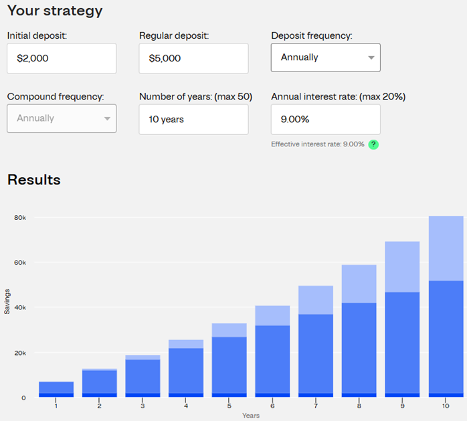This screenshot has height=421, width=467.
Task: Click the Effective interest rate text
Action: point(318,144)
